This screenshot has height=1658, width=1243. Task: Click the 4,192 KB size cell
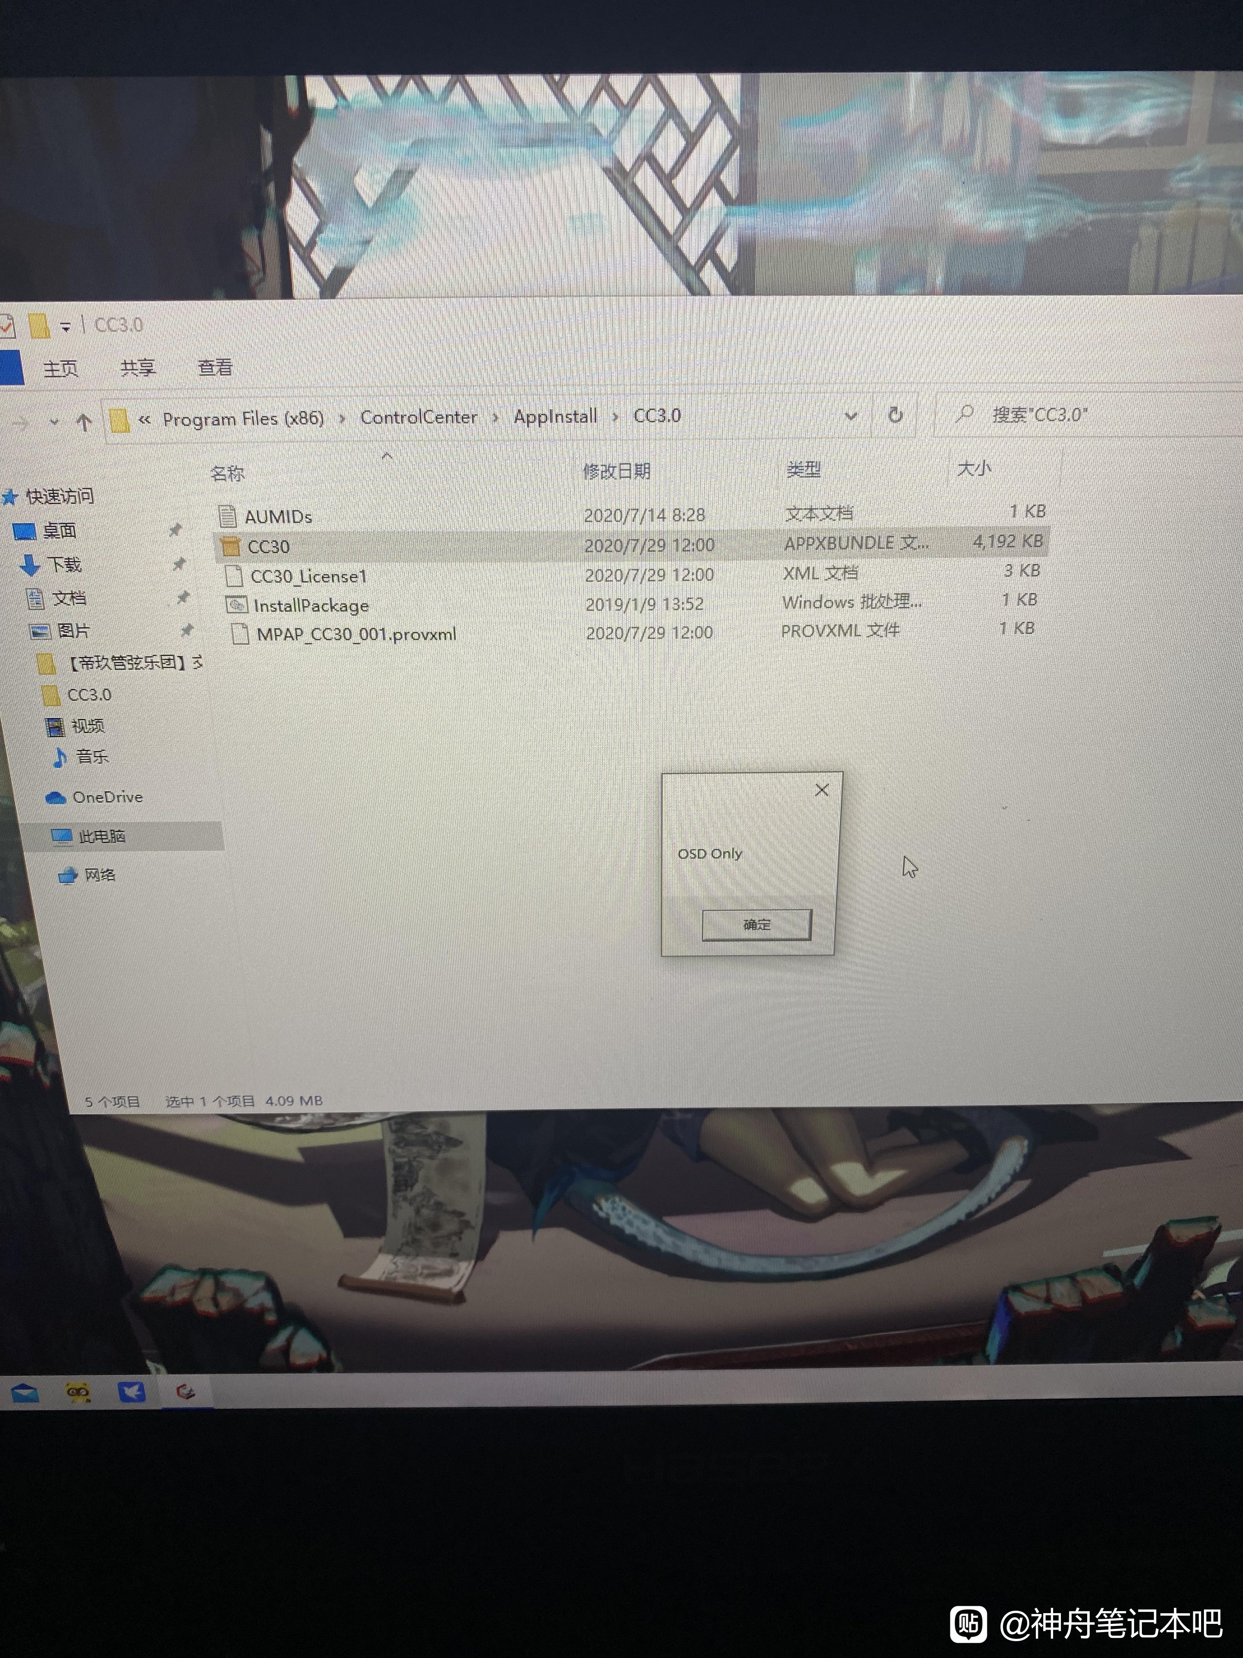pyautogui.click(x=1008, y=541)
